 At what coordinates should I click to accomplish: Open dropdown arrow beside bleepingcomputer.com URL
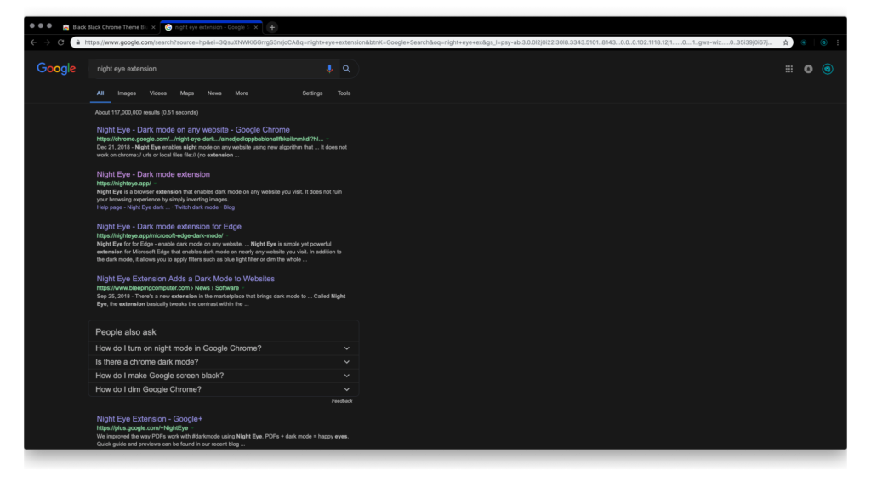(x=242, y=288)
